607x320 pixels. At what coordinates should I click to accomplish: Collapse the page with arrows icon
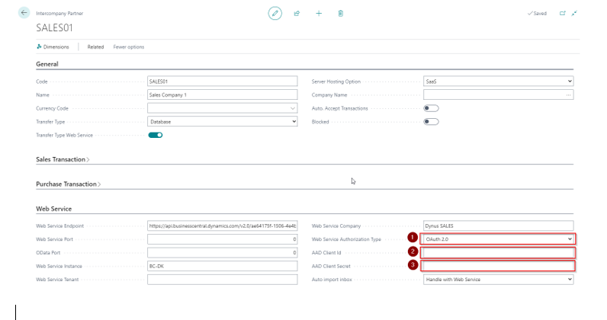click(574, 13)
